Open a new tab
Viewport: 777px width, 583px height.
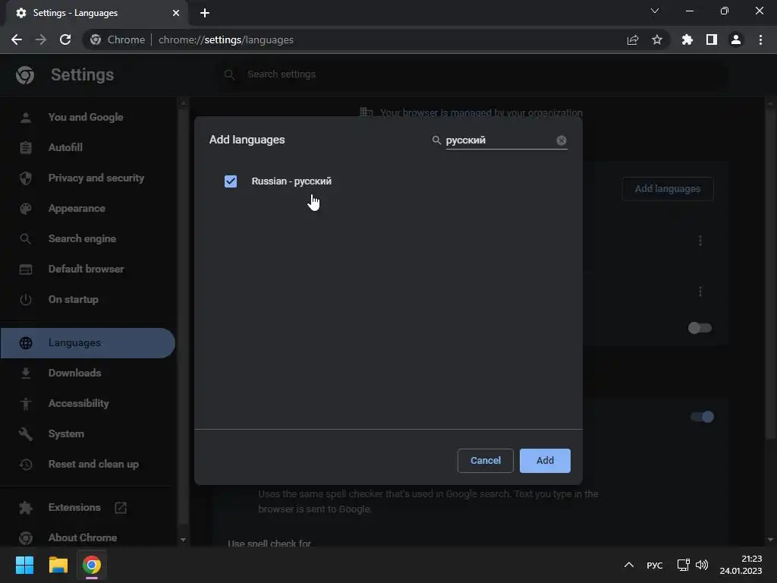[x=205, y=13]
